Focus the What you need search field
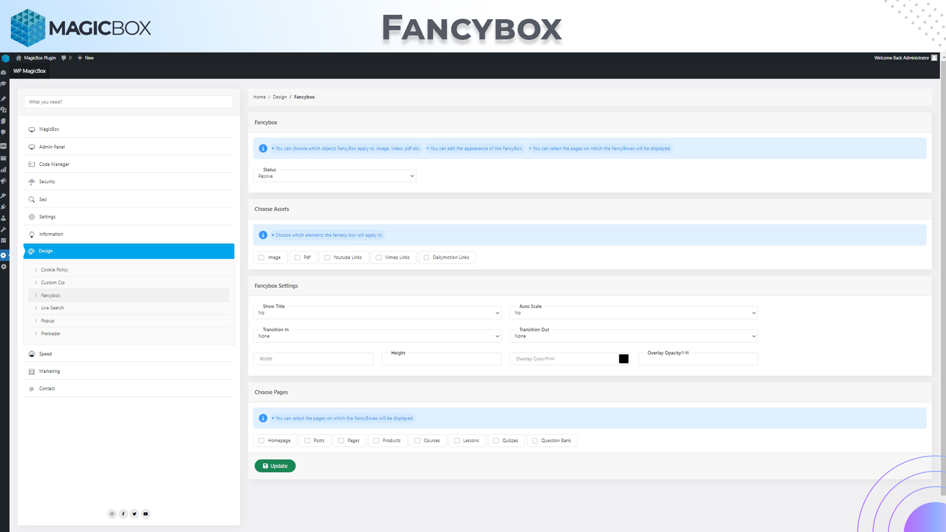 coord(129,102)
